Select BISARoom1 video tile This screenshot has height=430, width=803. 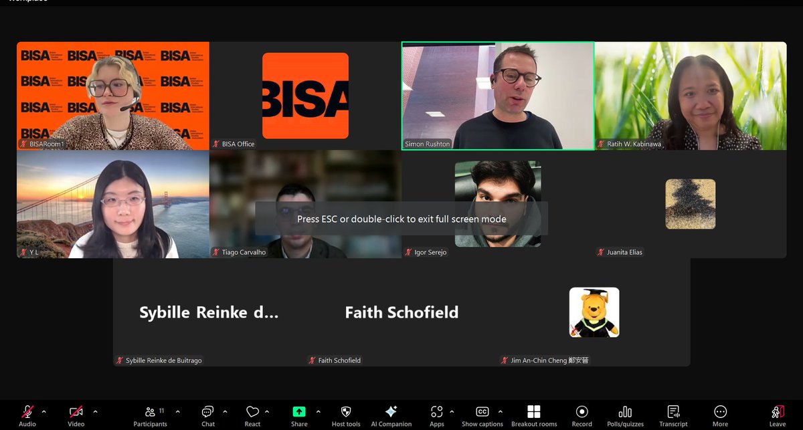tap(113, 96)
